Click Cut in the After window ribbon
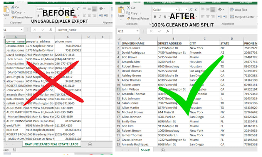262x157 pixels. (131, 8)
